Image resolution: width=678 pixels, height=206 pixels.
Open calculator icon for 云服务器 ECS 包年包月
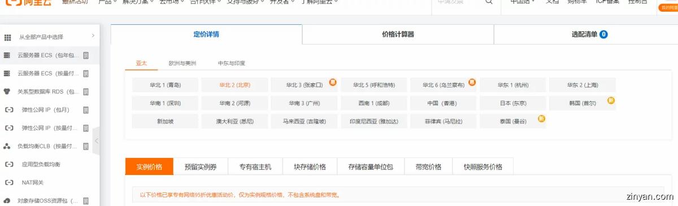tap(86, 55)
